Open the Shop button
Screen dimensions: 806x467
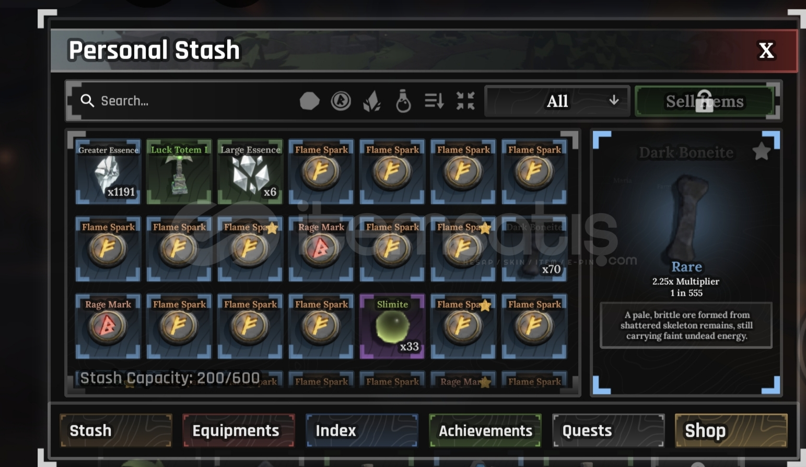[731, 430]
